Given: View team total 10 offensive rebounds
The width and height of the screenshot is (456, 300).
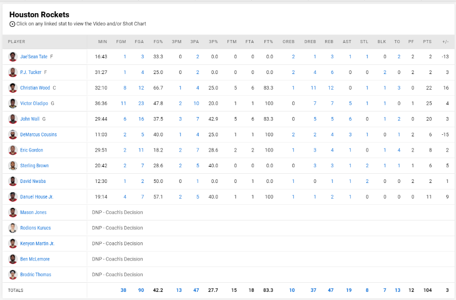Looking at the screenshot, I should [292, 290].
